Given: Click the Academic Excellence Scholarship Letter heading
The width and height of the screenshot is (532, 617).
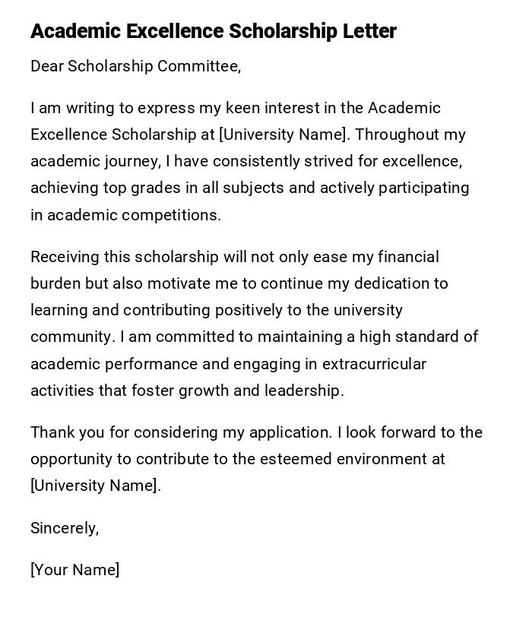Looking at the screenshot, I should point(213,31).
